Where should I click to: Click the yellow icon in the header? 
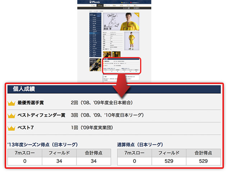(122, 3)
